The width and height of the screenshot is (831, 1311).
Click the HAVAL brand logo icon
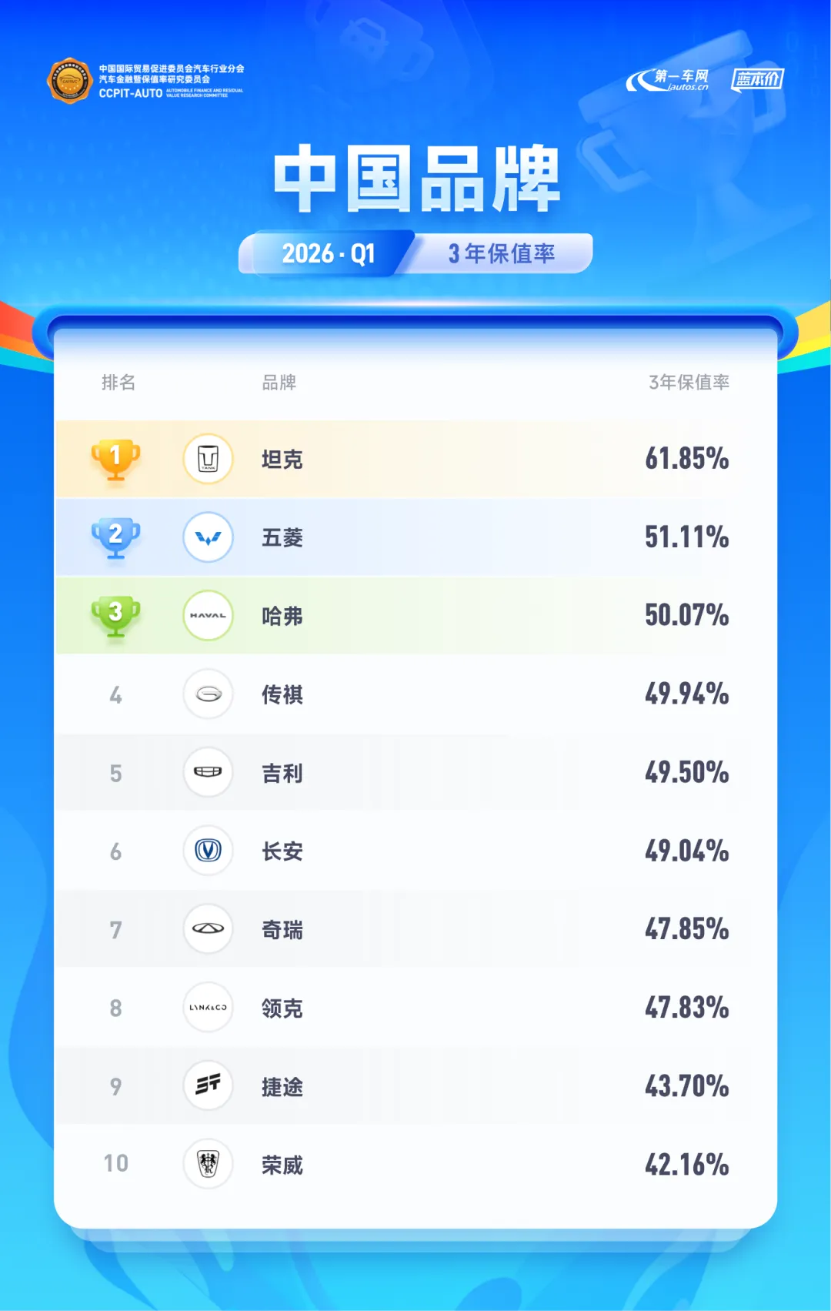(208, 616)
